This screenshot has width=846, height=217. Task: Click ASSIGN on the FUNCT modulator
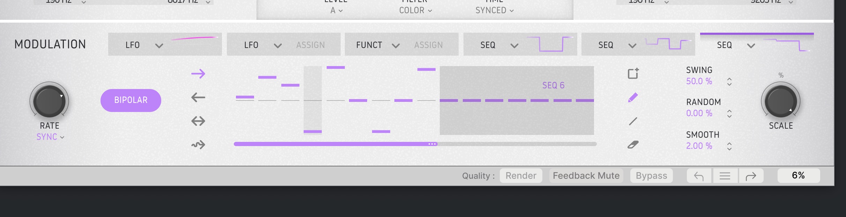coord(428,45)
